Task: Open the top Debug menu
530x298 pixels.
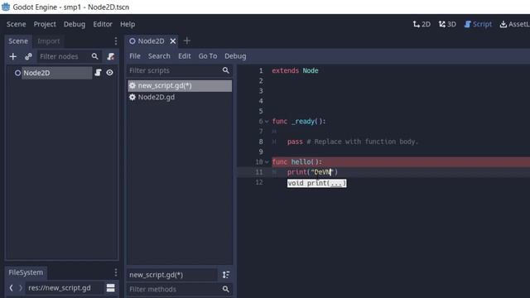Action: click(75, 24)
